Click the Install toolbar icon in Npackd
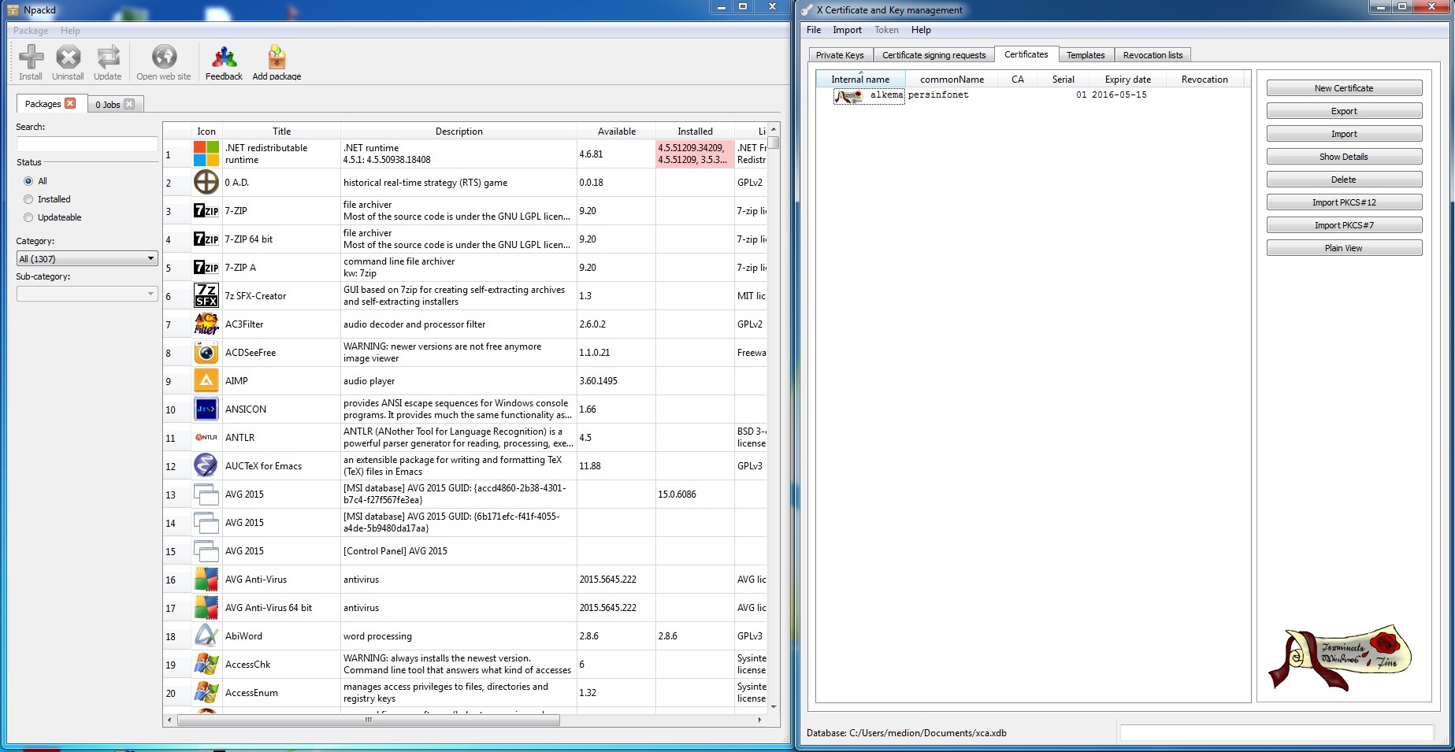Screen dimensions: 1455x752 pyautogui.click(x=31, y=57)
